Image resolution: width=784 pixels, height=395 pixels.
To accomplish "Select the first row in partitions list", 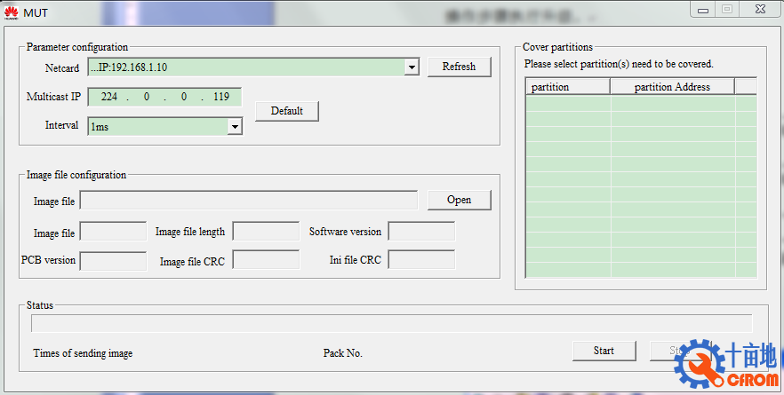I will click(x=640, y=103).
